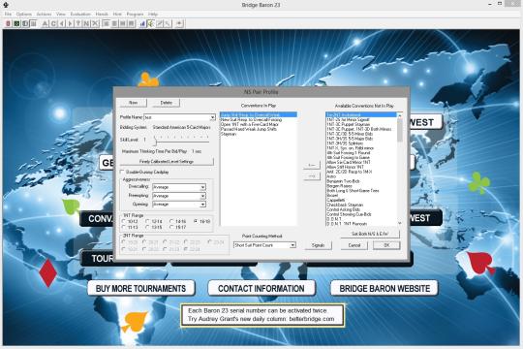Select '1NT-3C Puppet Stayman' convention

pyautogui.click(x=349, y=124)
